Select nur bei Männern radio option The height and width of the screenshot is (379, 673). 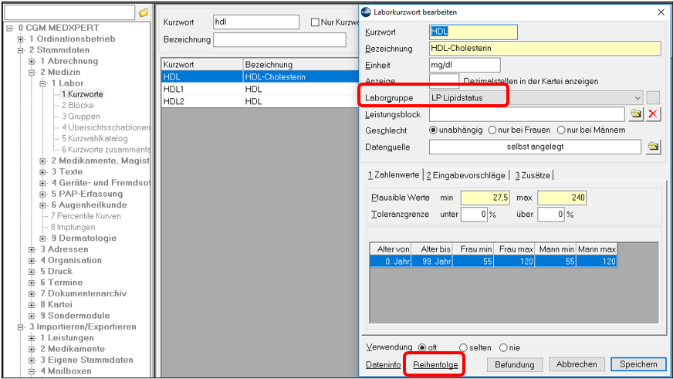click(561, 130)
